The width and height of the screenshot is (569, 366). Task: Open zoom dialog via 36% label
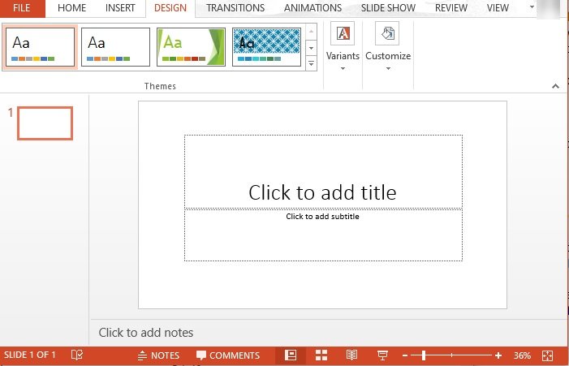[x=522, y=355]
